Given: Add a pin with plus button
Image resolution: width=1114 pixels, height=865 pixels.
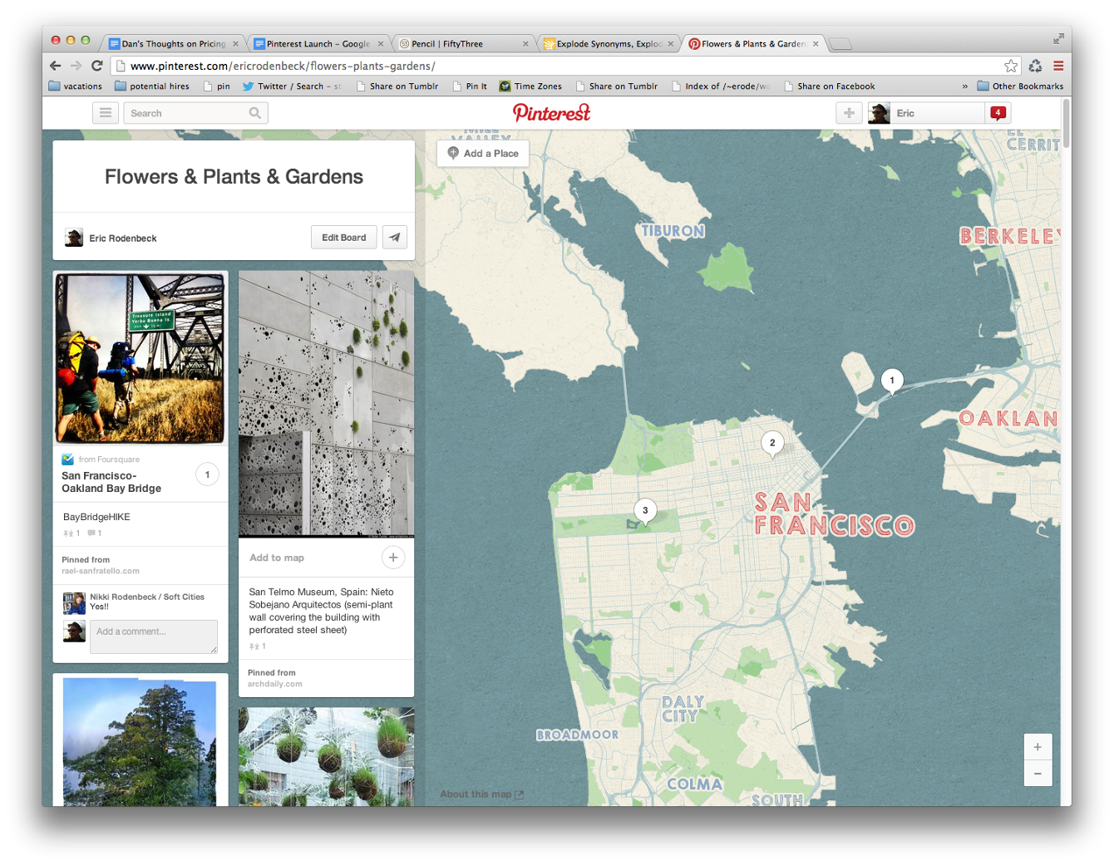Looking at the screenshot, I should tap(849, 113).
